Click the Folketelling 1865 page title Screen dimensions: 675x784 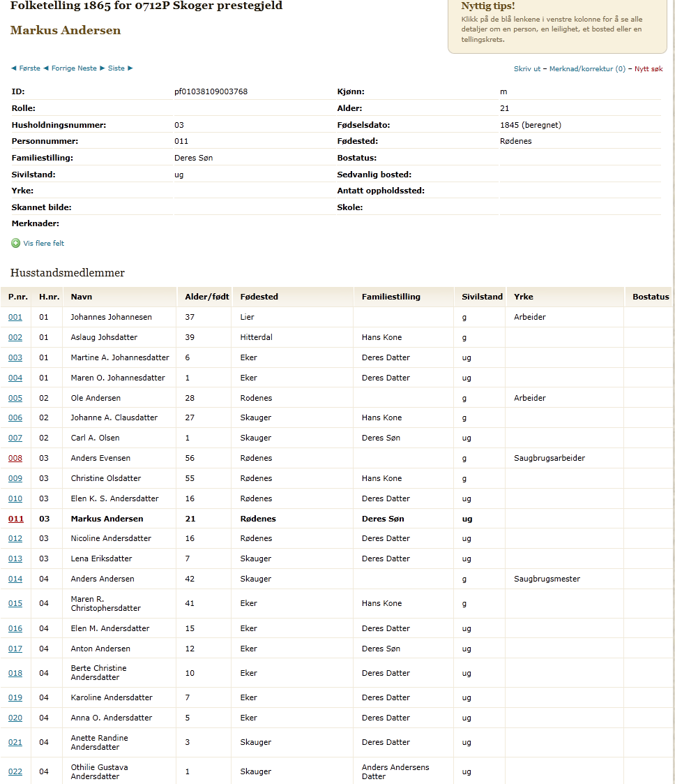pyautogui.click(x=146, y=6)
